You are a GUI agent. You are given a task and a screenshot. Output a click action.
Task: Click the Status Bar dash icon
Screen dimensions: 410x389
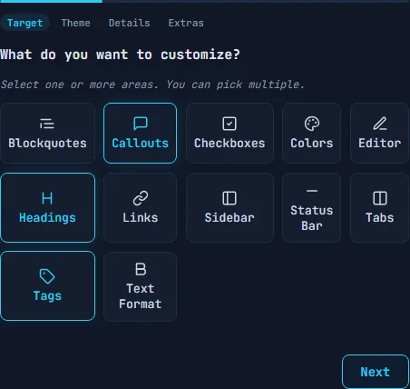(x=312, y=191)
